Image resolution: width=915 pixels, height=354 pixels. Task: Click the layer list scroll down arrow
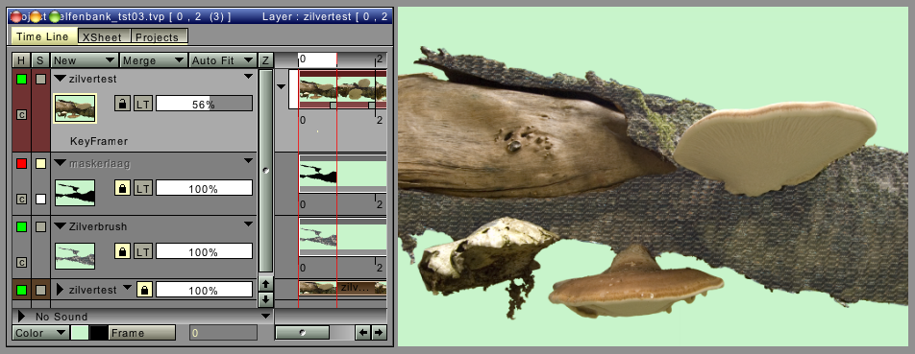tap(265, 300)
